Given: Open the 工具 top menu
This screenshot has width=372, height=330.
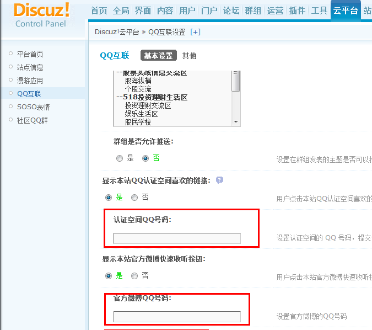Looking at the screenshot, I should pos(319,10).
